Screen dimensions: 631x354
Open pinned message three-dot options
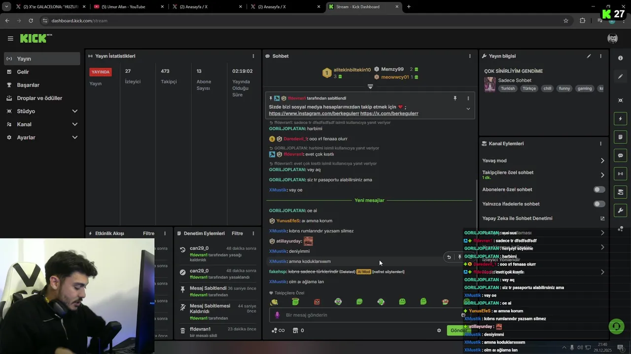click(x=468, y=98)
